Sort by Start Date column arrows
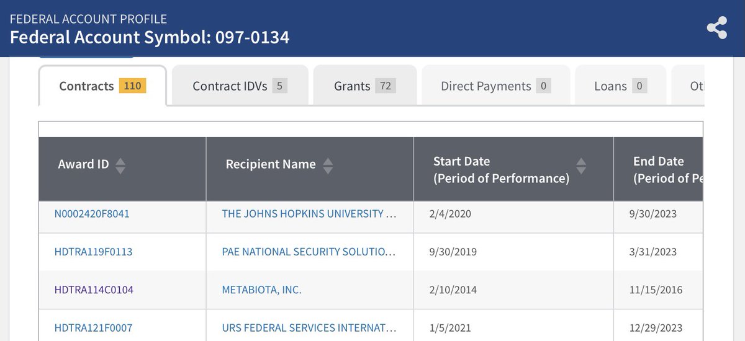 [581, 165]
